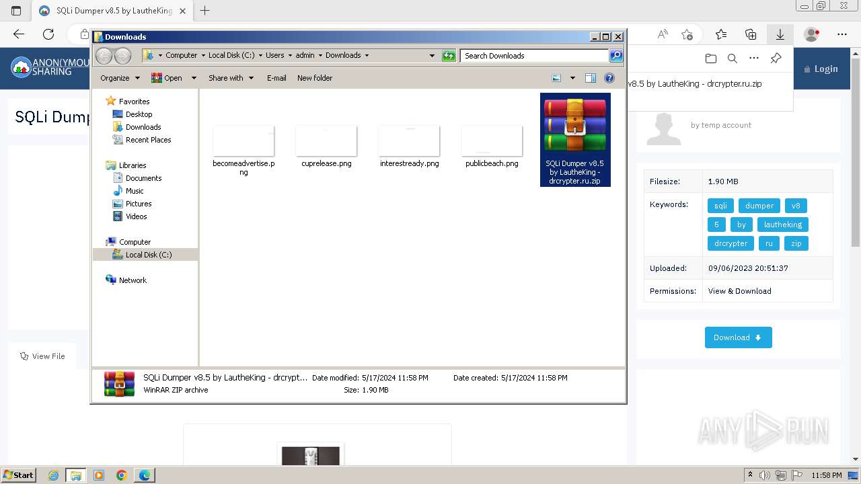Refresh the Downloads folder view
This screenshot has height=484, width=861.
(x=449, y=56)
